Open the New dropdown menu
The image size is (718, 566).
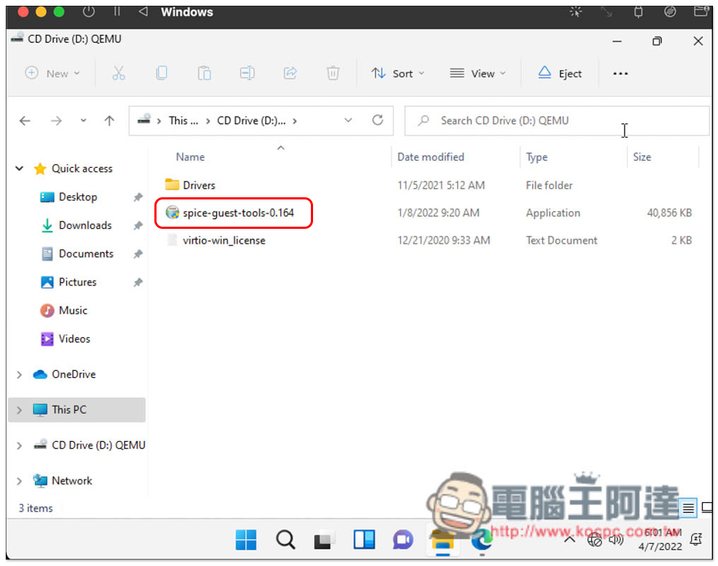pos(52,73)
